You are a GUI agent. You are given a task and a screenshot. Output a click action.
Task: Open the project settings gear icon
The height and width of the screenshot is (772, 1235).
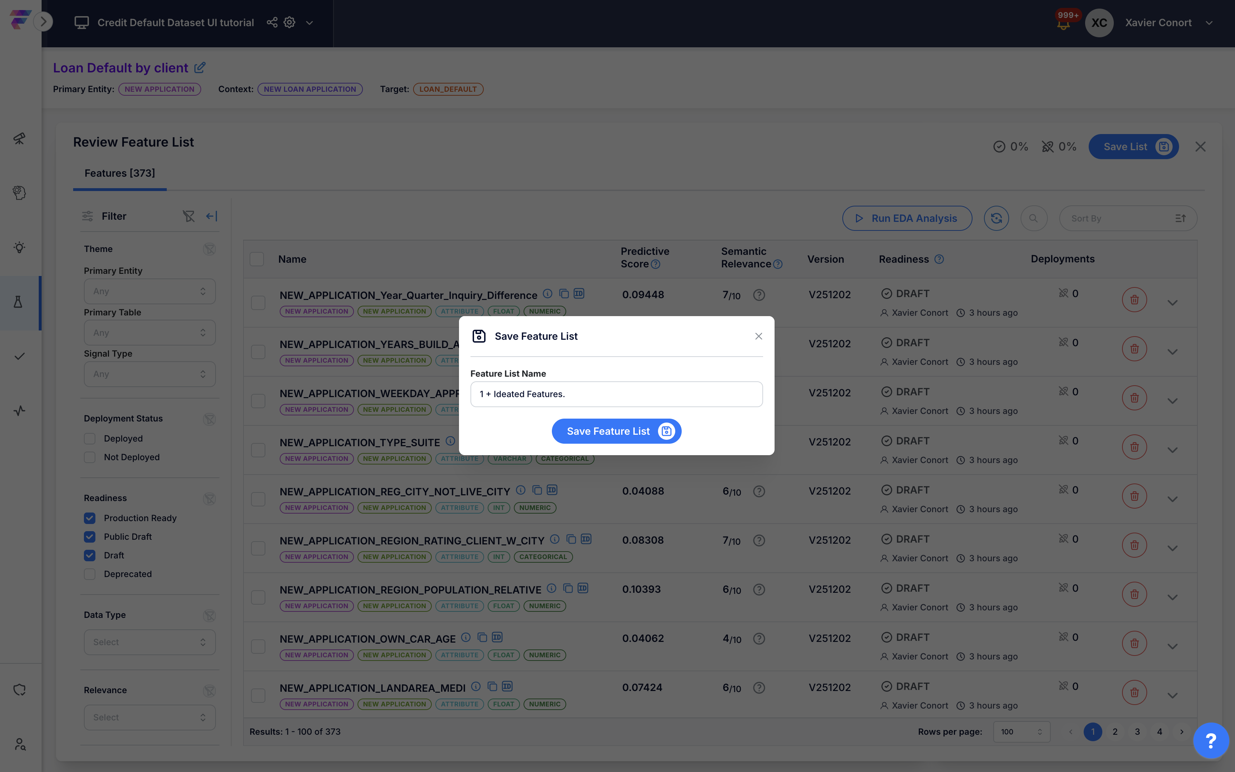click(289, 22)
